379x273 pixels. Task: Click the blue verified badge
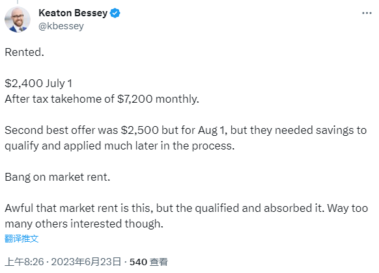pos(115,13)
